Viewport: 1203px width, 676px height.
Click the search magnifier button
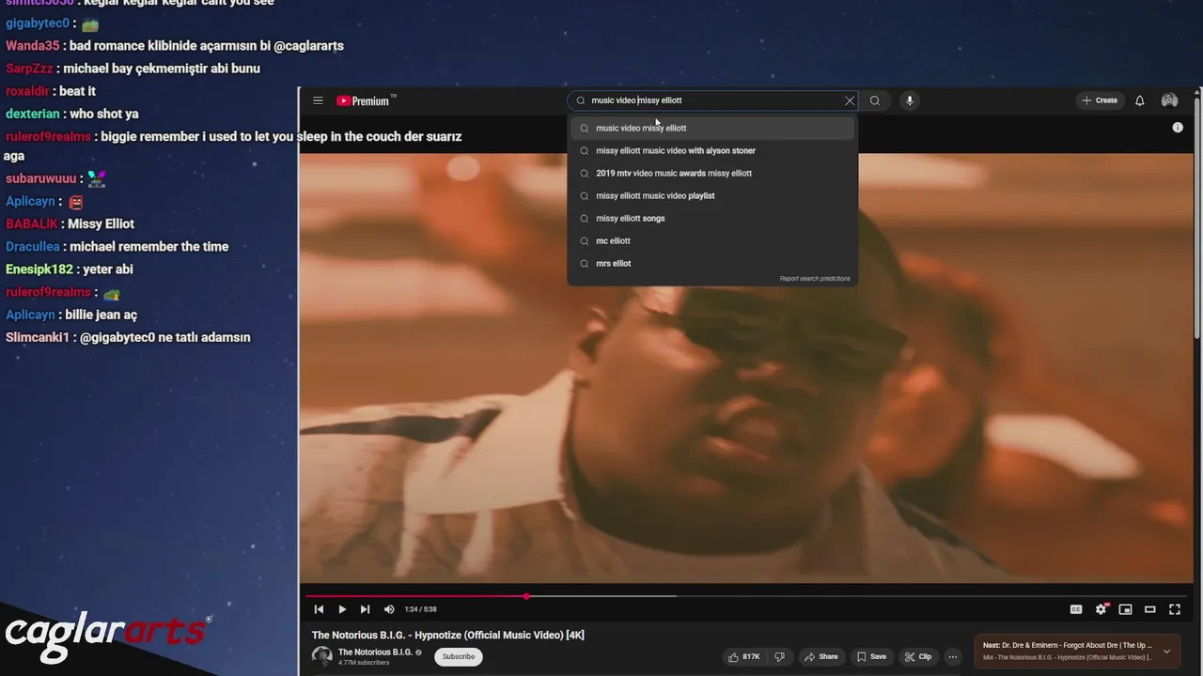(875, 100)
